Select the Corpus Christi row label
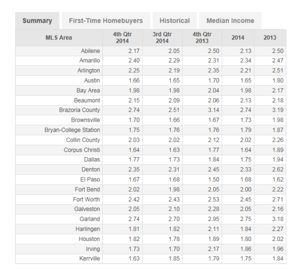 click(82, 150)
